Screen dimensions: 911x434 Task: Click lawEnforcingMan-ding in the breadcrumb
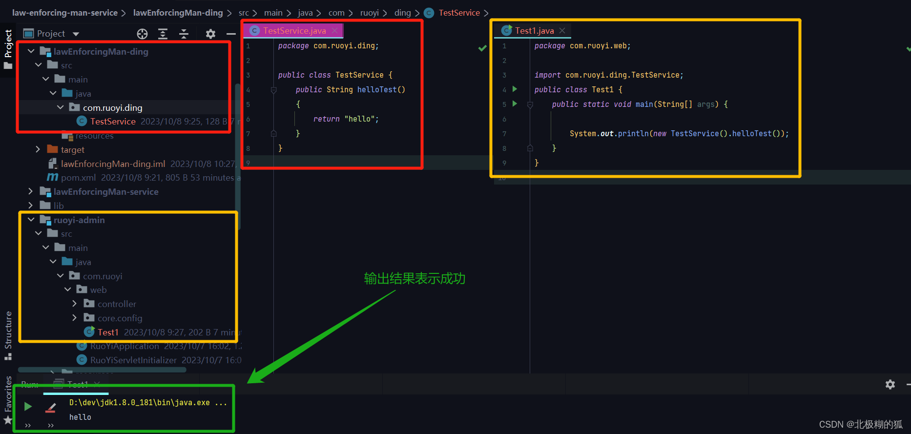[x=178, y=13]
